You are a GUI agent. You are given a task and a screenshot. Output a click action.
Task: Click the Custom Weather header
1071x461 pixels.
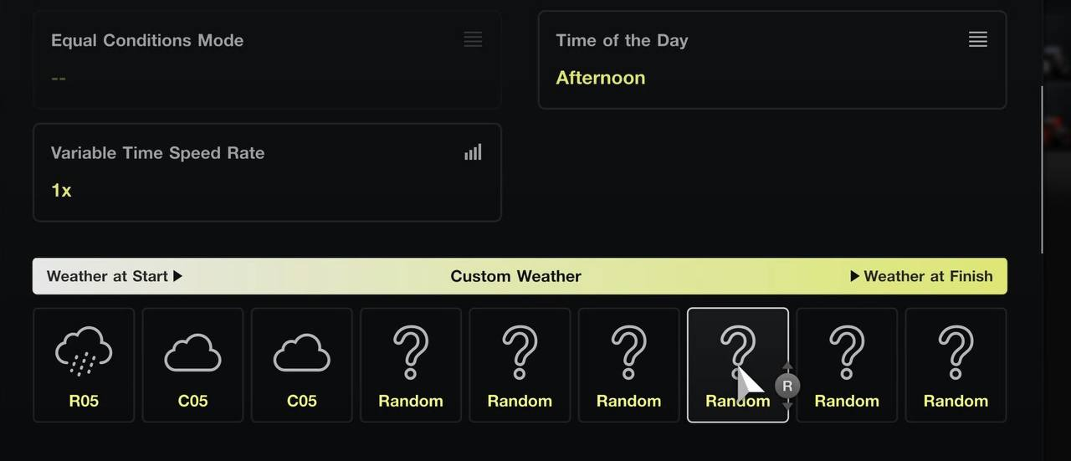pyautogui.click(x=515, y=276)
